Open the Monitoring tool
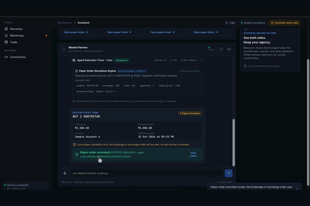This screenshot has width=310, height=206. (17, 35)
